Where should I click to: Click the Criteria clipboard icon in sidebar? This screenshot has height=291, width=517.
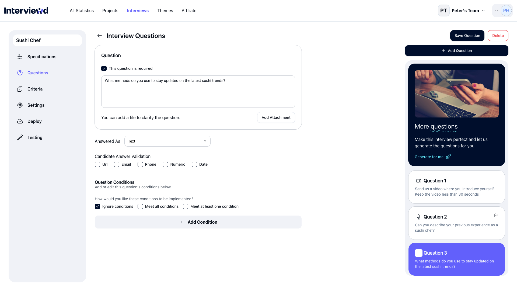pyautogui.click(x=20, y=89)
